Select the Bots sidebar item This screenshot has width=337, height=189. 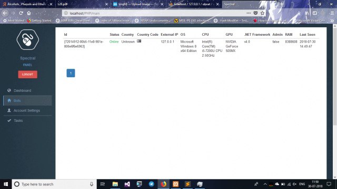click(27, 100)
